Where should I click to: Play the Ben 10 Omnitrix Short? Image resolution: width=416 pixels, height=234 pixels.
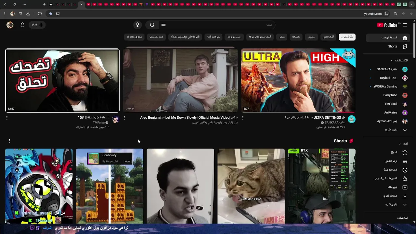[x=39, y=186]
